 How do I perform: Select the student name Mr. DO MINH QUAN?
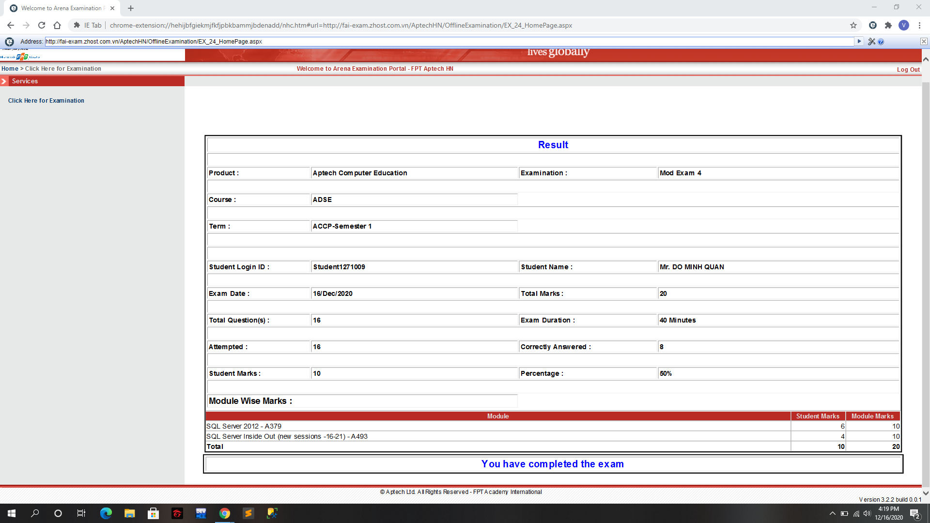point(692,267)
